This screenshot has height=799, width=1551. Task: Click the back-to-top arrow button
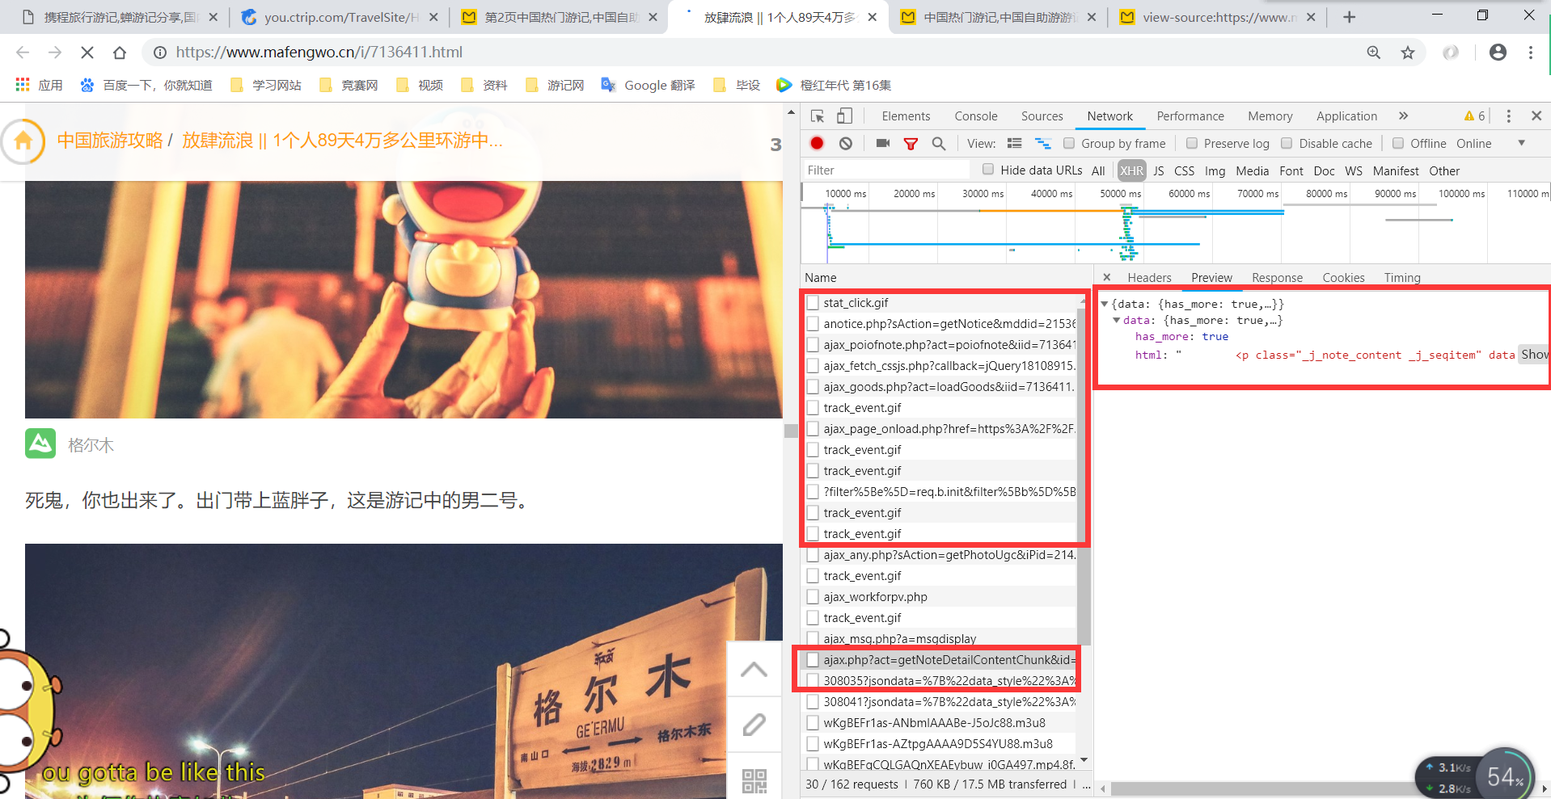point(754,669)
